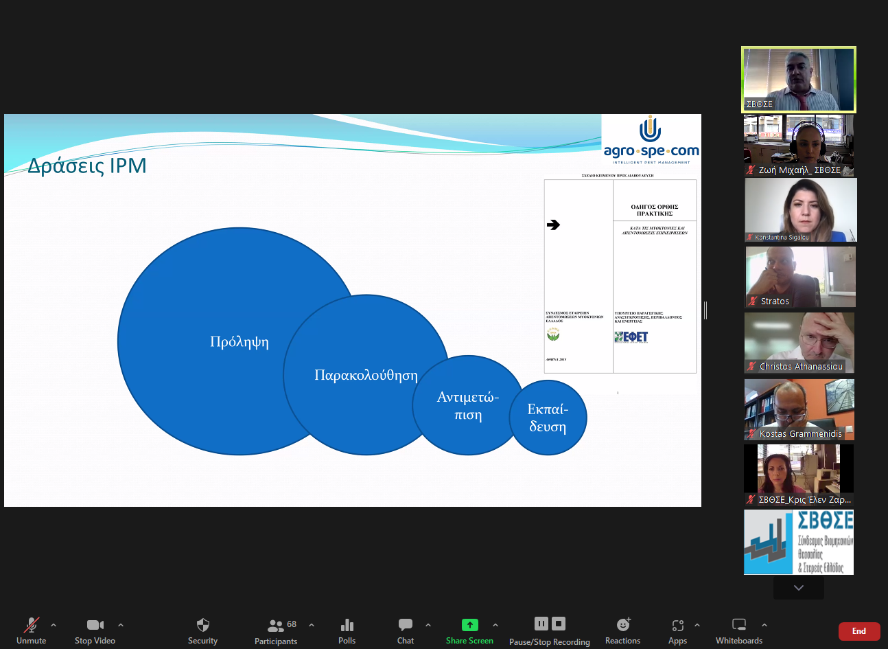Click the red End button

(x=858, y=631)
